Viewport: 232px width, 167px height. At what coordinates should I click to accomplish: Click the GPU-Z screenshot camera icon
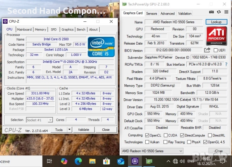(211, 12)
